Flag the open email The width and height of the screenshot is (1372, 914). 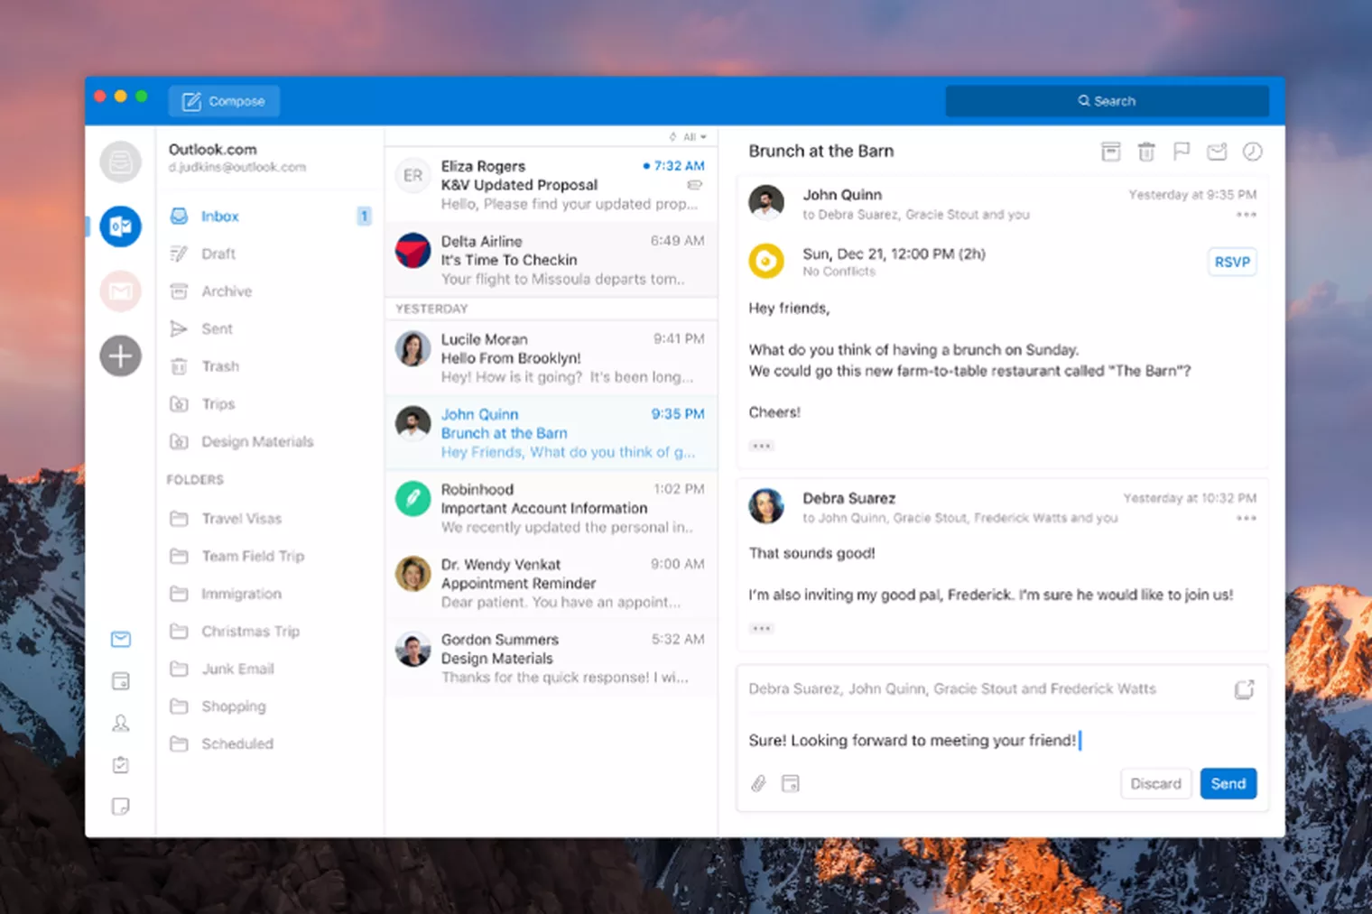click(x=1182, y=152)
